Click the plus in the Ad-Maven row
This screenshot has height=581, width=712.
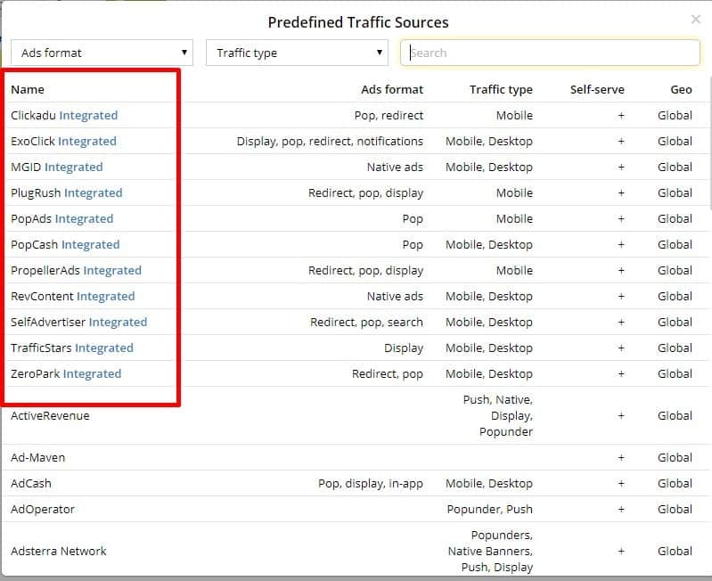tap(621, 458)
